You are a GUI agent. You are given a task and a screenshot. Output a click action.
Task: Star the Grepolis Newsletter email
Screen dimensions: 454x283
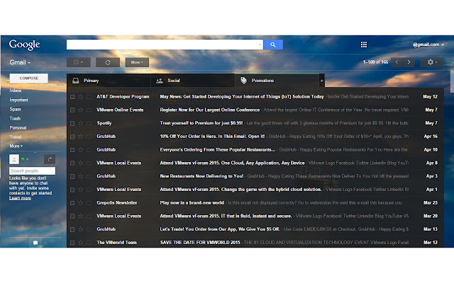80,203
